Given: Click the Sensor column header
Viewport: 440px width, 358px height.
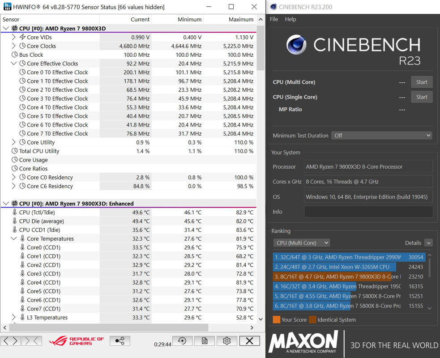Looking at the screenshot, I should (50, 19).
